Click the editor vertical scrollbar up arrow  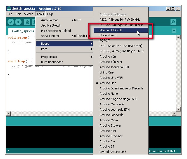coord(178,37)
